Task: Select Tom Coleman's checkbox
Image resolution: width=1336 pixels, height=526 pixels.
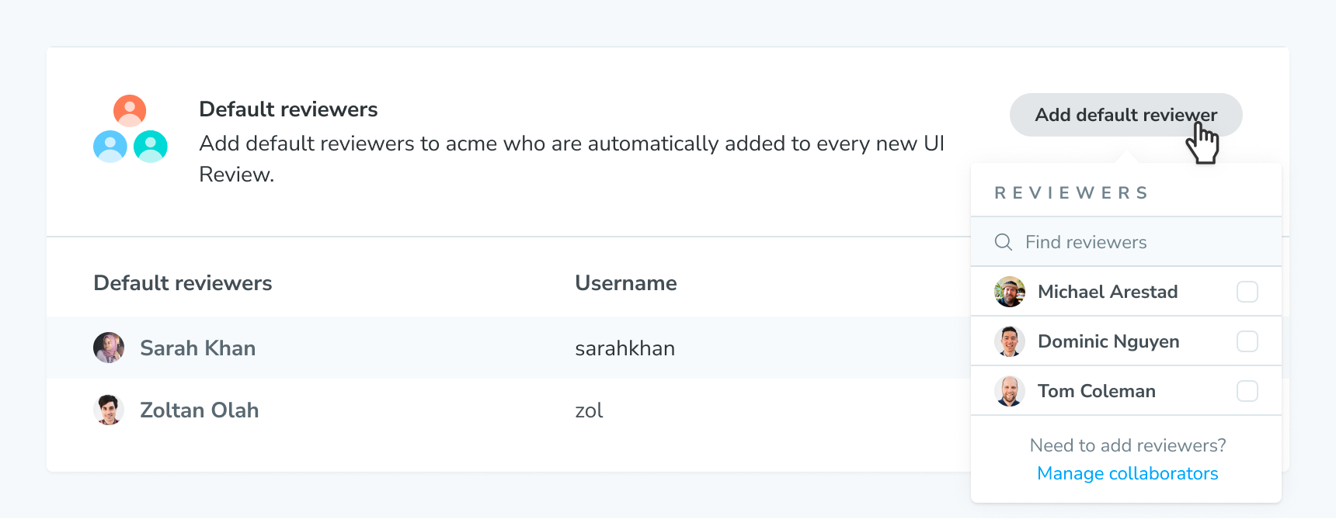Action: [x=1247, y=391]
